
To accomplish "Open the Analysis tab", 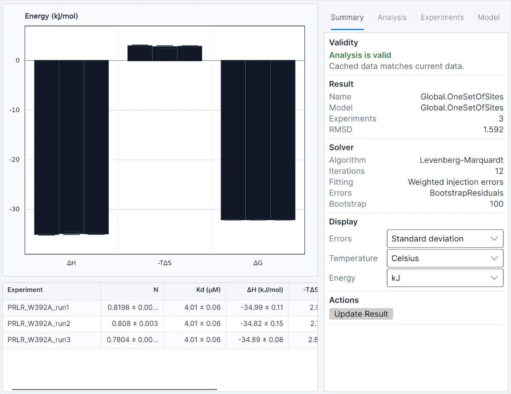I will click(392, 17).
